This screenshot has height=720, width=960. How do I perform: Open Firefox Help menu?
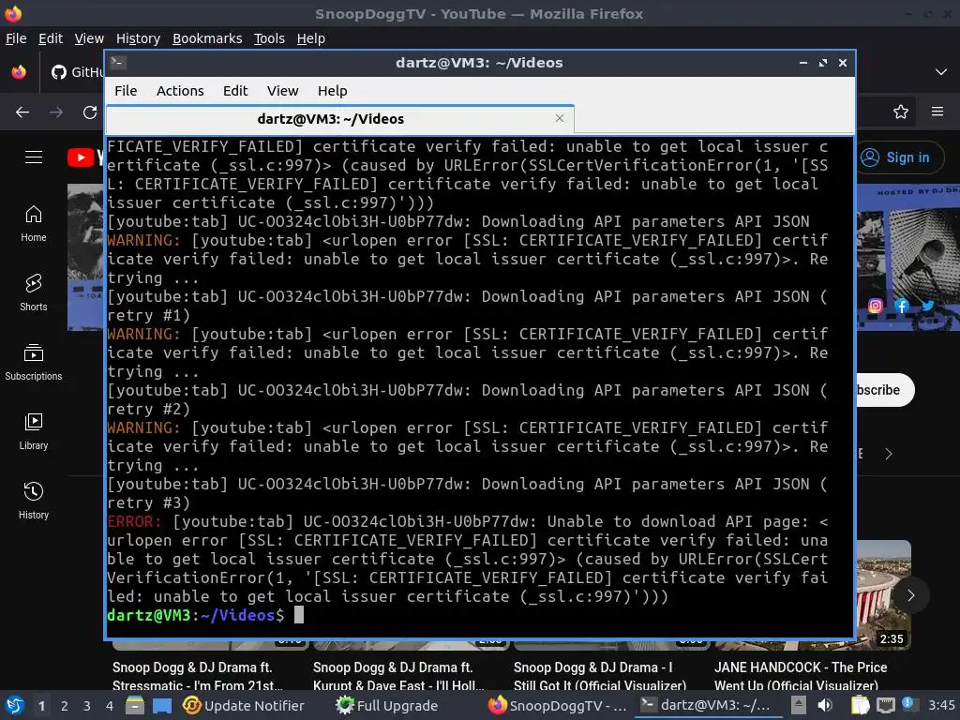pos(311,38)
